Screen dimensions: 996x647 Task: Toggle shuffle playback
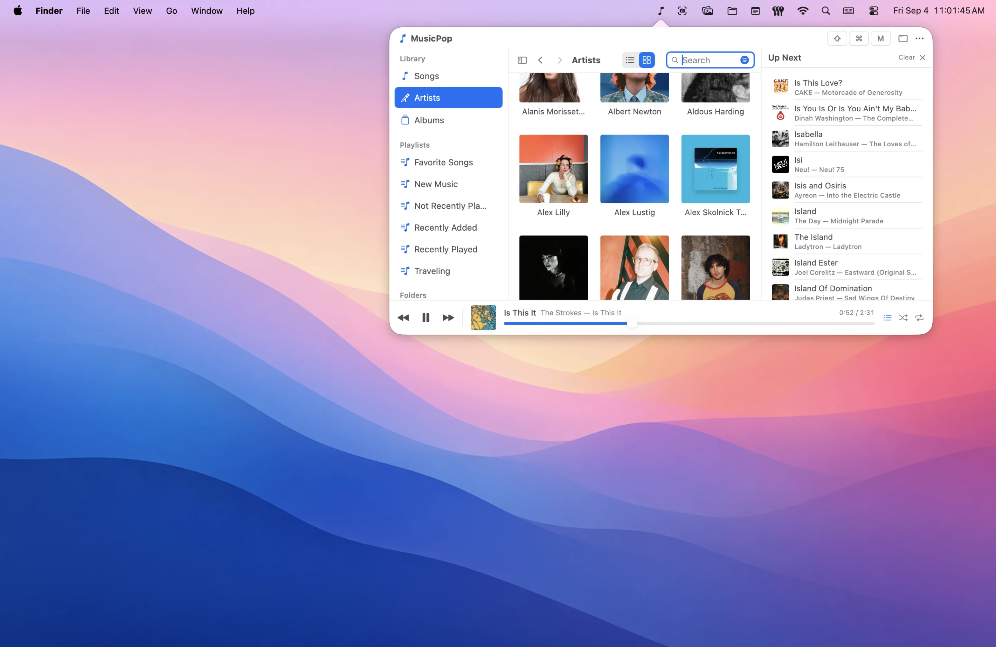(903, 318)
